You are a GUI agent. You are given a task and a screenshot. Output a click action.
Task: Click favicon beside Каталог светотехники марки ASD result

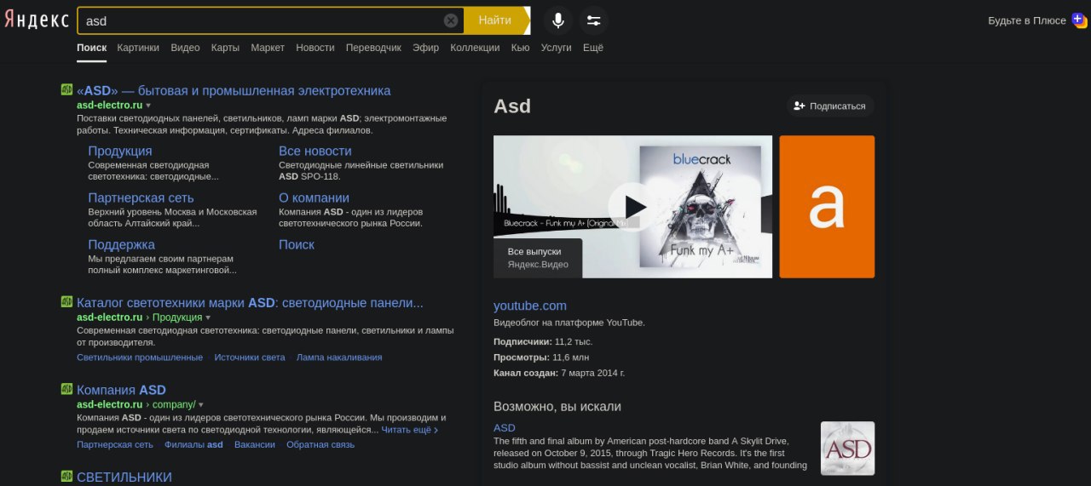pos(66,301)
